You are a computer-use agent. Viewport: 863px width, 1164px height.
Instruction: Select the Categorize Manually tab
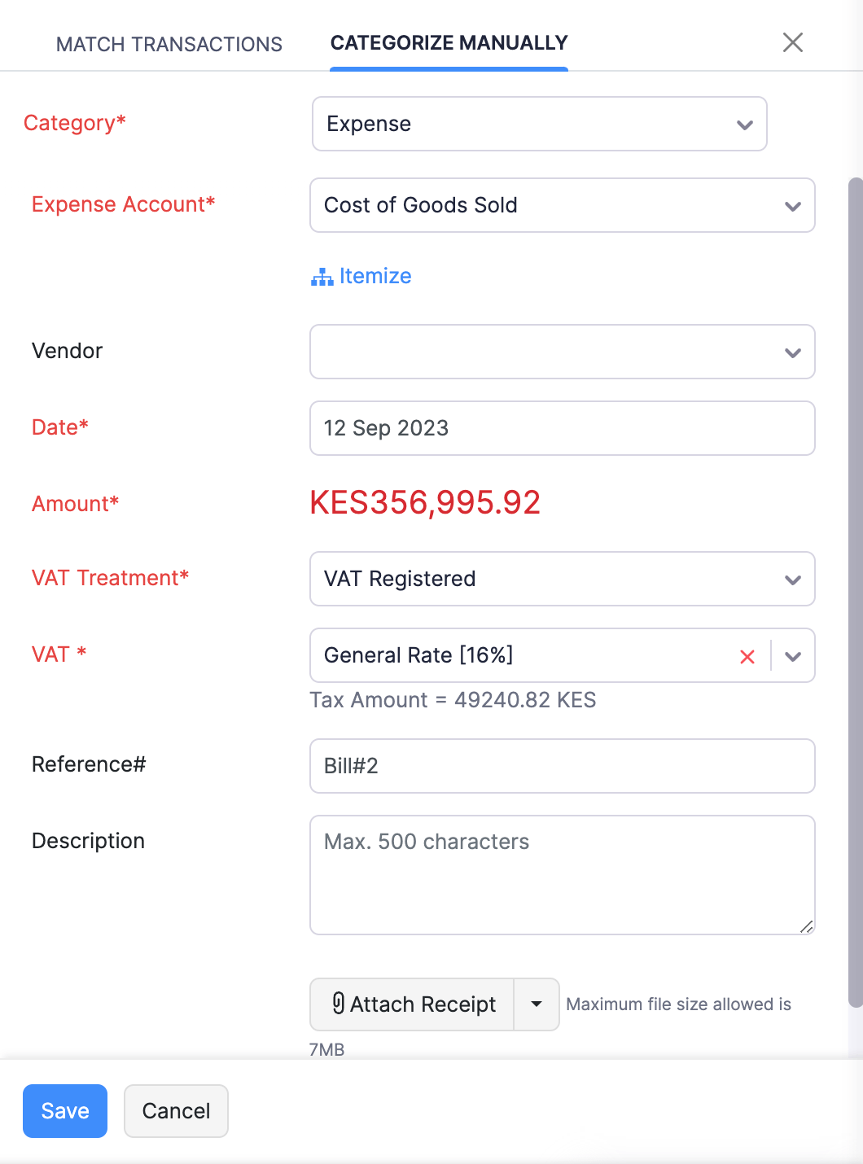[448, 43]
